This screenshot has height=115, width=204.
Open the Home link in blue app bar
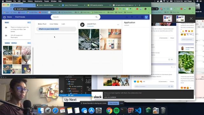click(10, 17)
